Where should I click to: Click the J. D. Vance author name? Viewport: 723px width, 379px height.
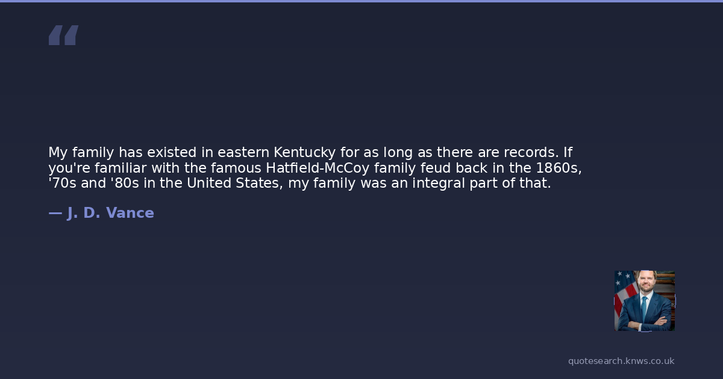point(110,213)
